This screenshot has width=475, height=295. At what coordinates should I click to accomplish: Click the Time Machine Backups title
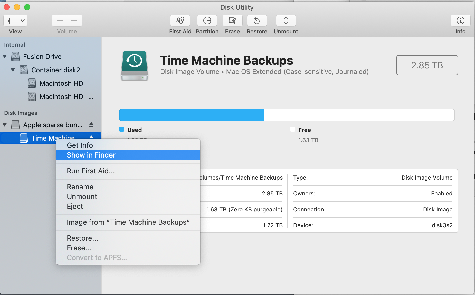(227, 61)
